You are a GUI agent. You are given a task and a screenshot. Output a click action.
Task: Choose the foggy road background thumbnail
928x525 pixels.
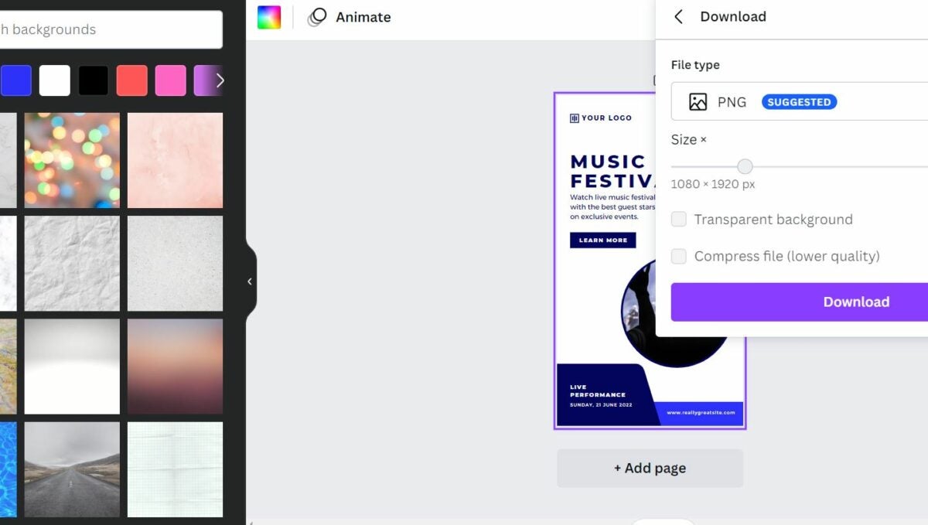click(72, 469)
